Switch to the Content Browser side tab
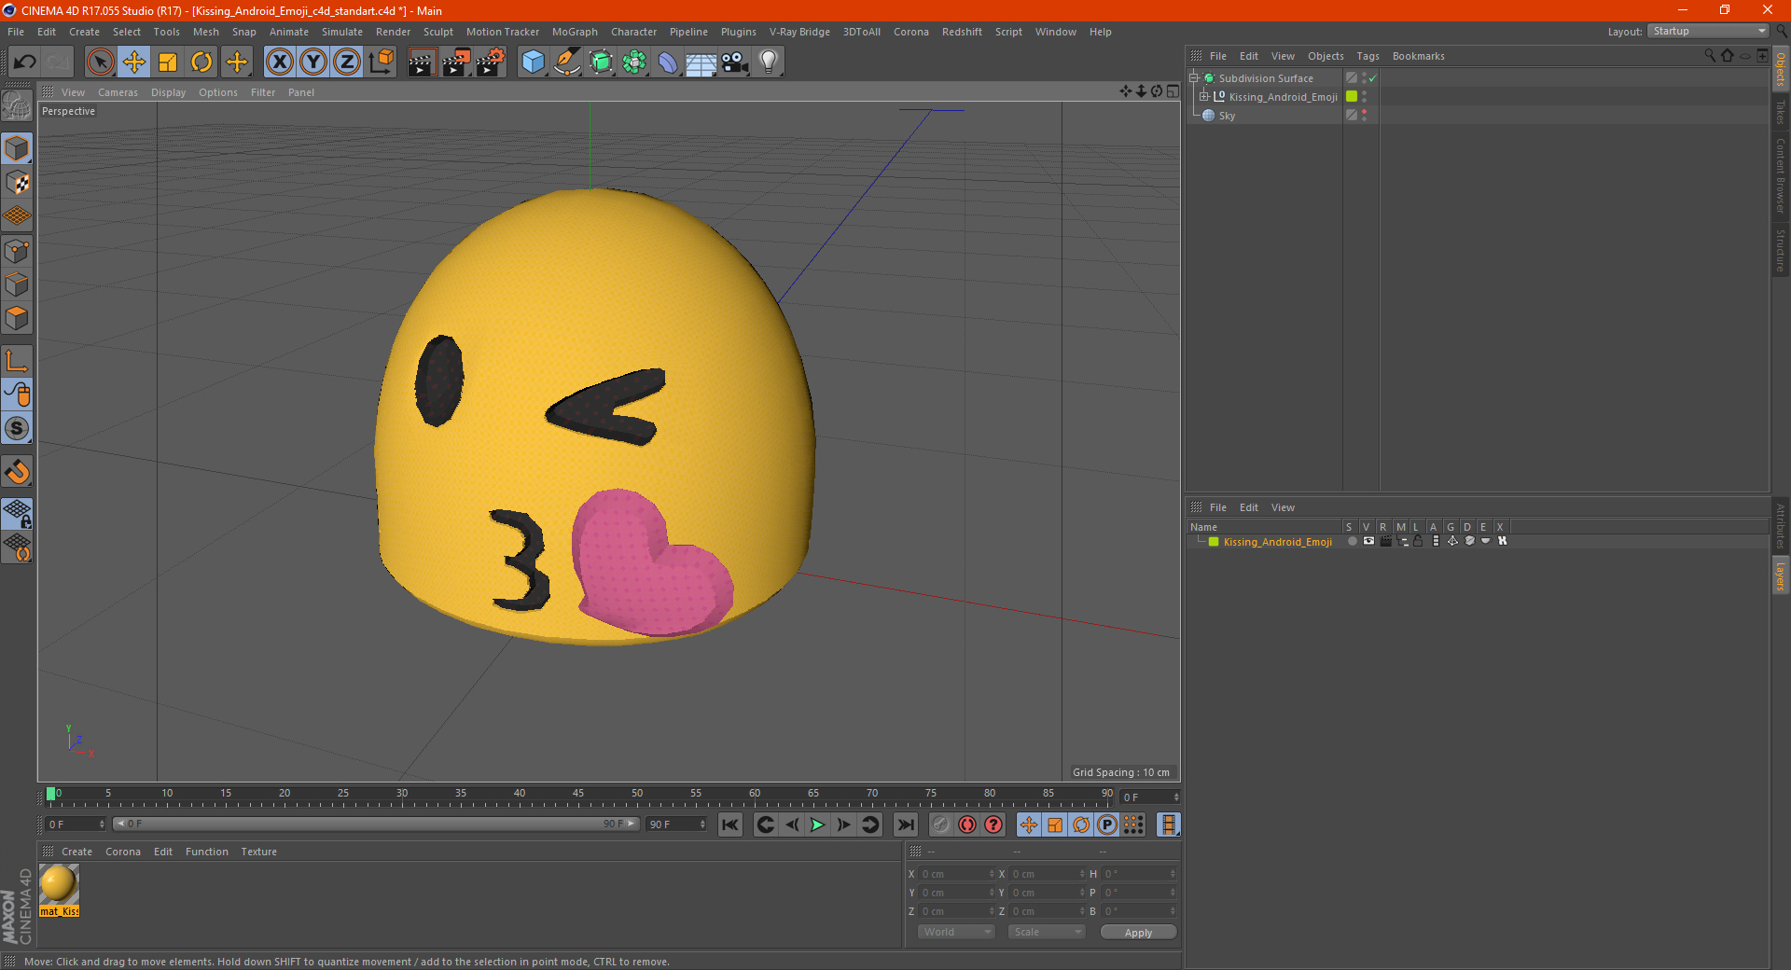This screenshot has width=1791, height=970. (x=1781, y=175)
